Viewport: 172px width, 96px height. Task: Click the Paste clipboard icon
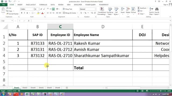pos(3,10)
